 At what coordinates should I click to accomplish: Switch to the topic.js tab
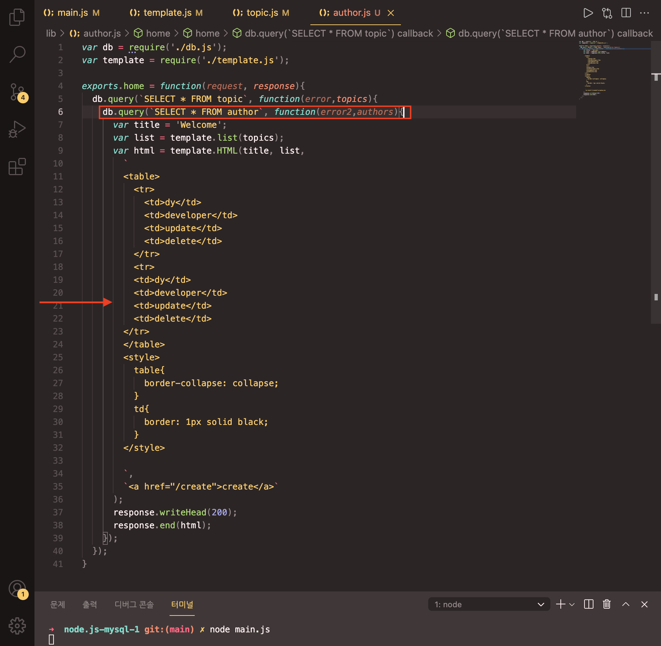(x=261, y=13)
